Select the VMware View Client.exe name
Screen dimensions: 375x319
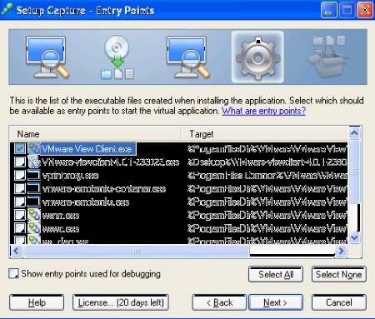click(x=87, y=149)
